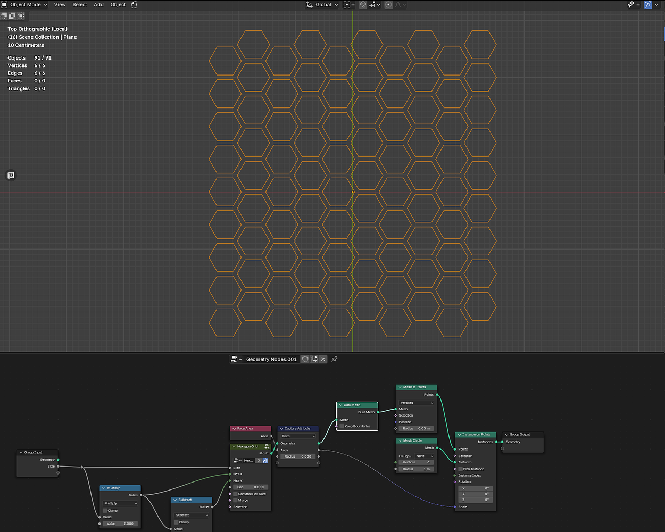The height and width of the screenshot is (532, 665).
Task: Open the Subtract operation dropdown
Action: tap(192, 515)
